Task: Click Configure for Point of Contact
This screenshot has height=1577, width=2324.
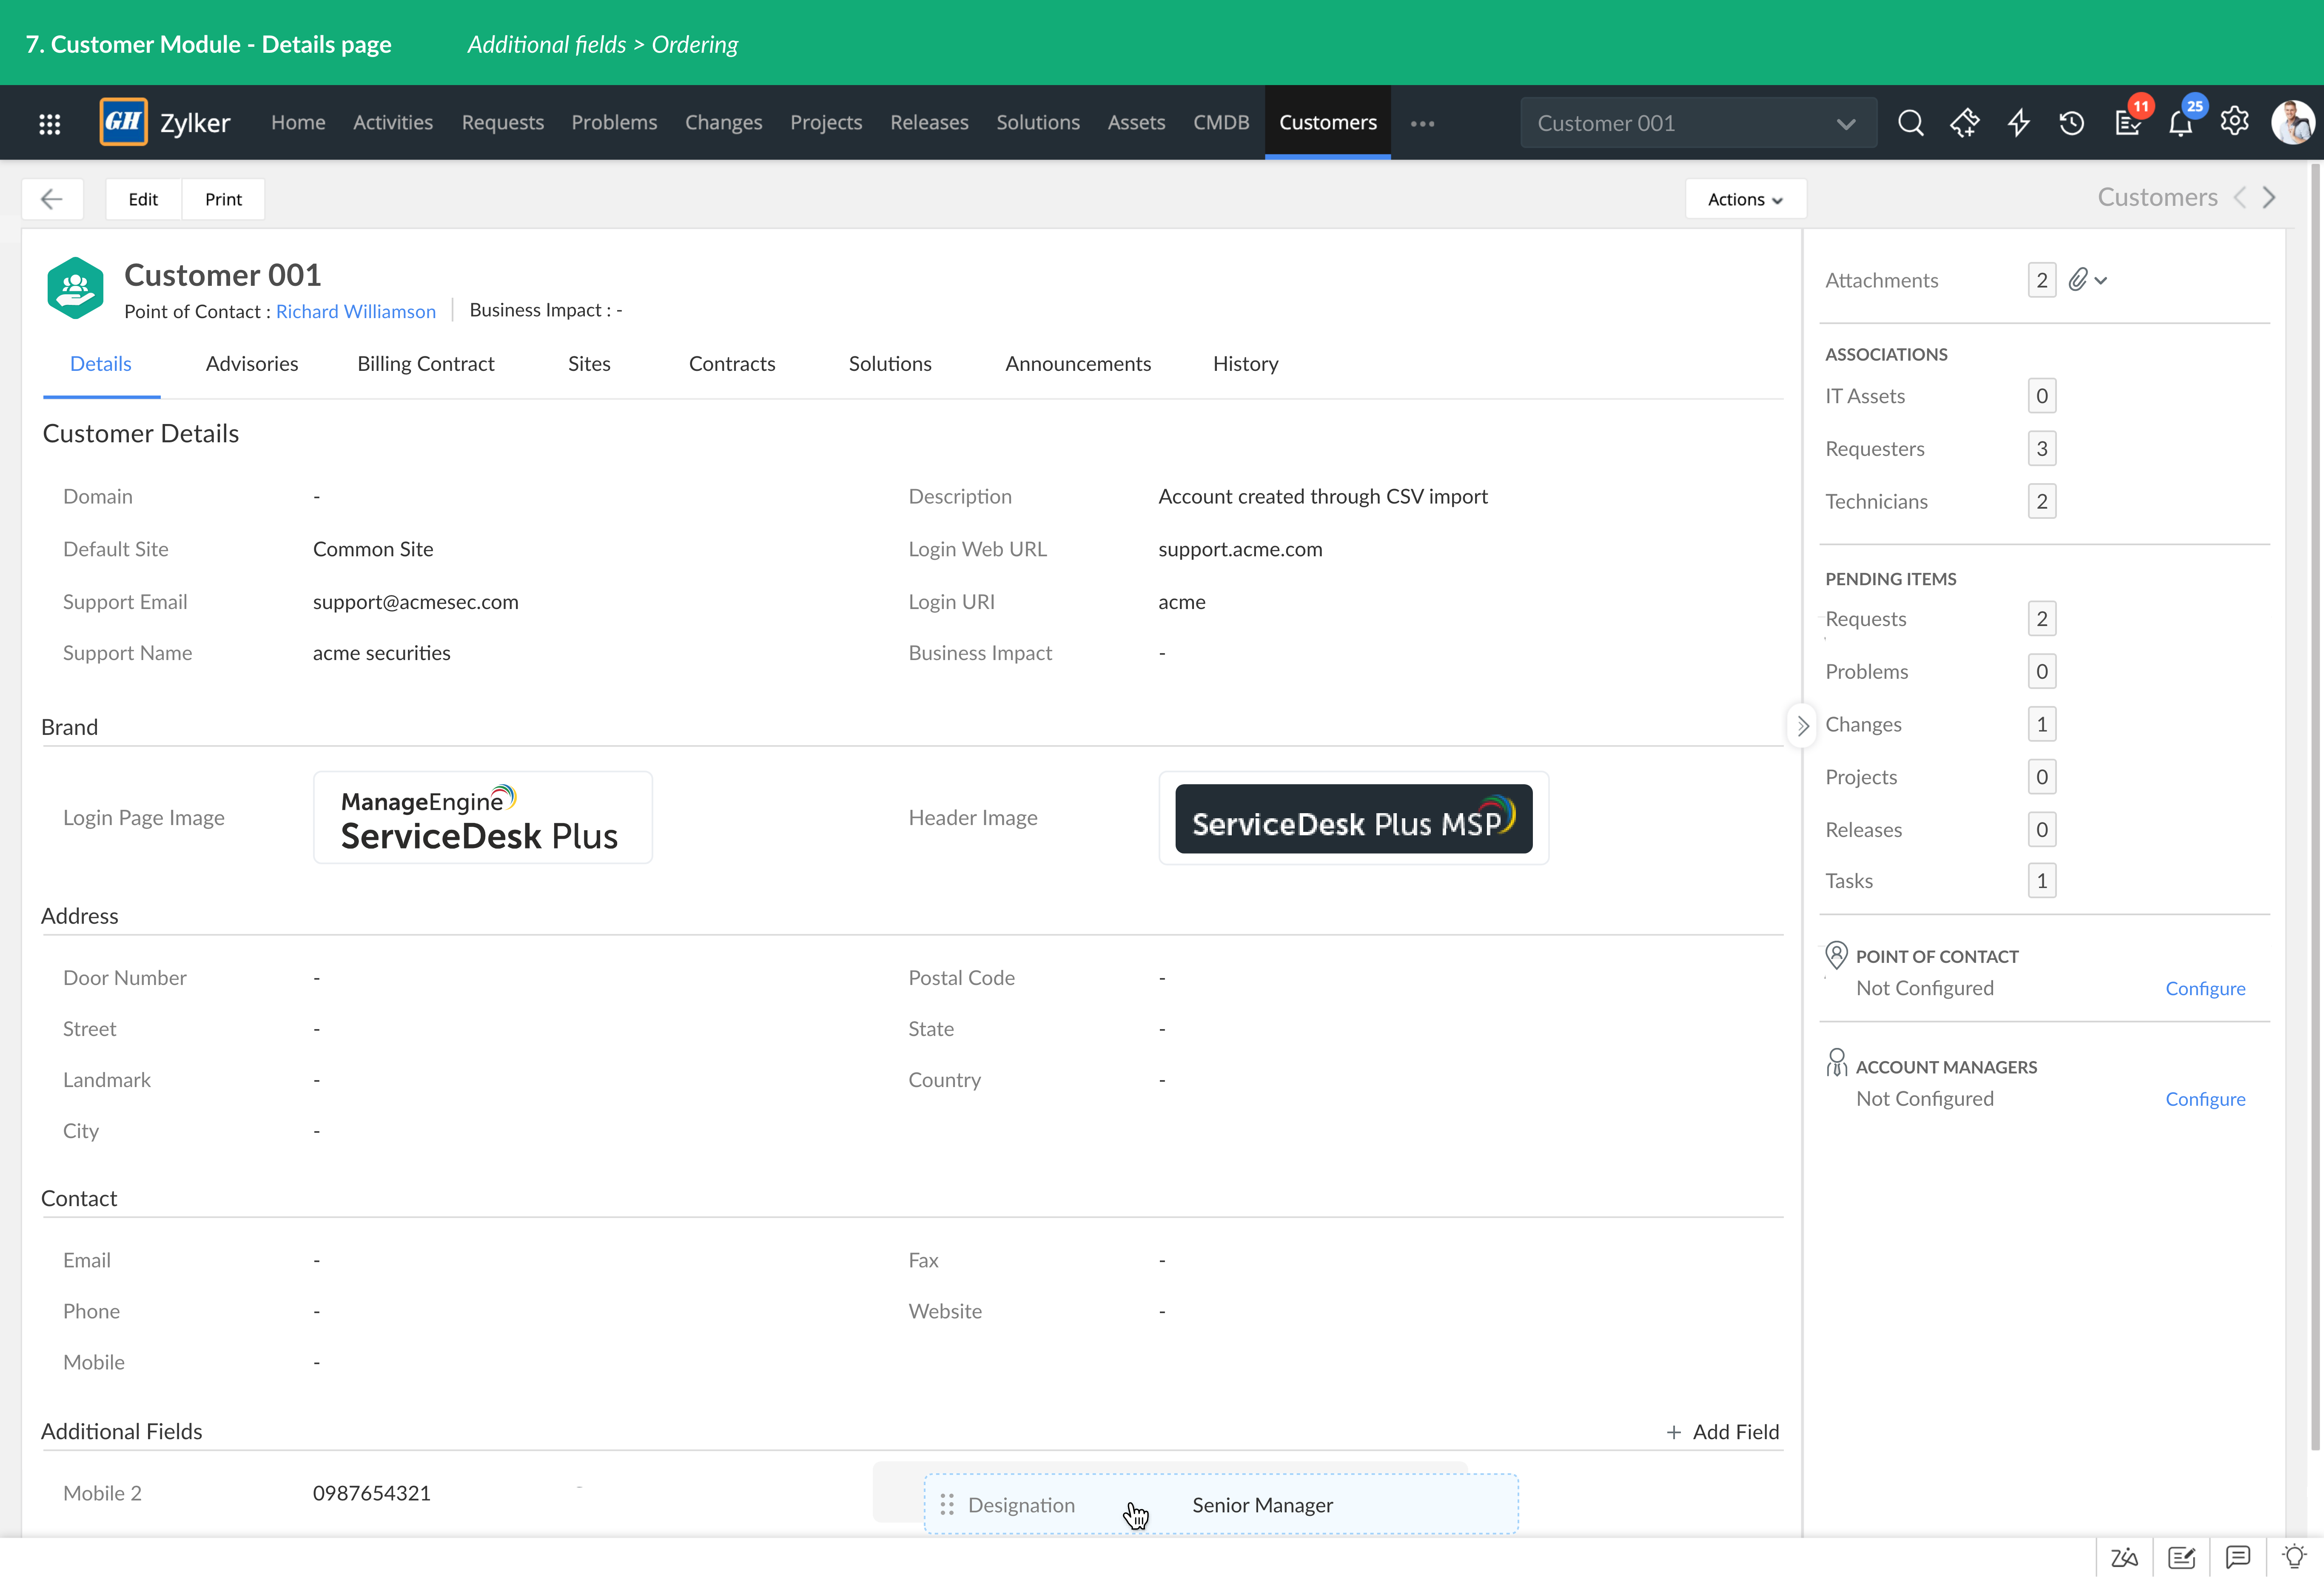Action: coord(2205,988)
